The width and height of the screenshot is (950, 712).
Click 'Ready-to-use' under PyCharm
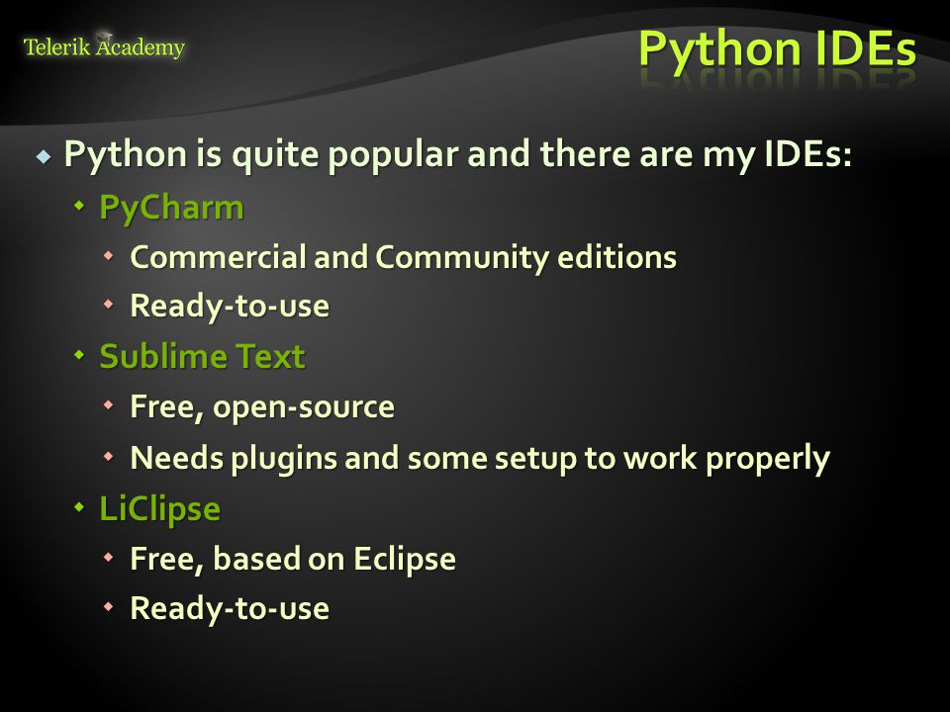230,306
